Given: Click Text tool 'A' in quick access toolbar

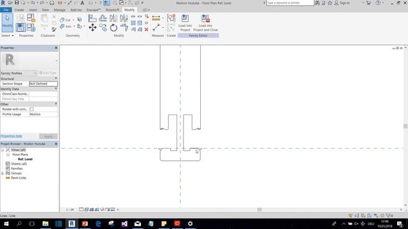Looking at the screenshot, I should (82, 3).
